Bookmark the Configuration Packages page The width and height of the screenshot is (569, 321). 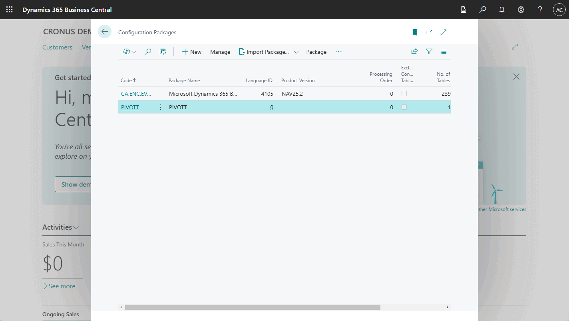tap(415, 32)
